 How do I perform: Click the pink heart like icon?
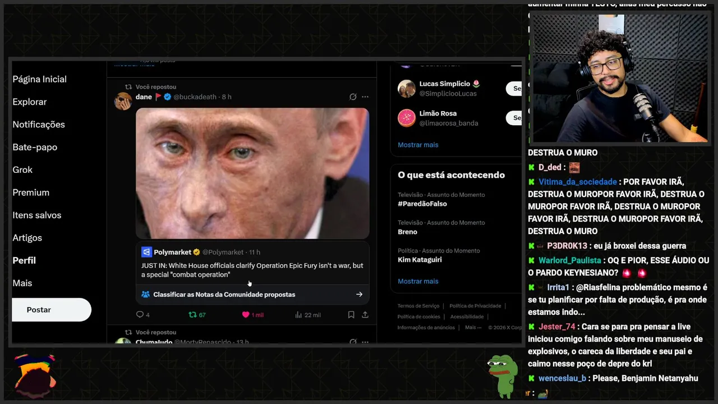click(x=245, y=315)
